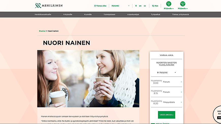Switch language to English (en)

coord(140,6)
